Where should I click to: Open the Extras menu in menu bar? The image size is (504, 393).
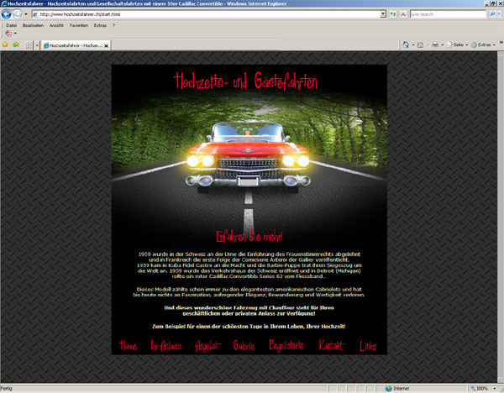click(x=100, y=25)
